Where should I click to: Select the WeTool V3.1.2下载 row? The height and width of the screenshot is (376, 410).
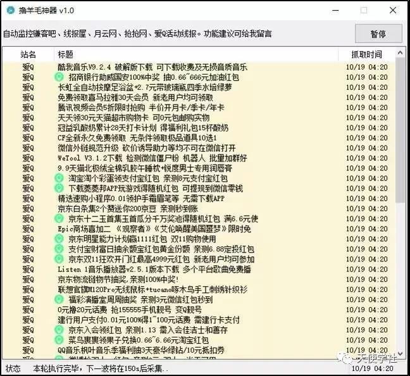pos(199,158)
